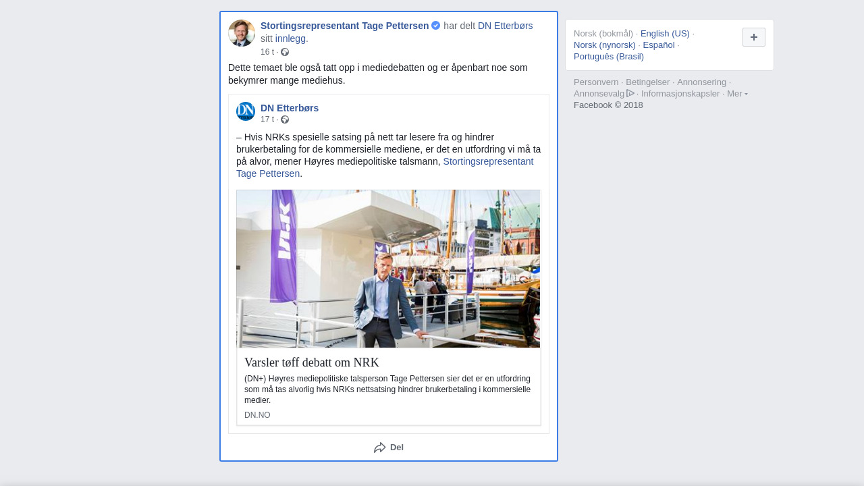Click the article description starting (DN+) Høyres
Screen dimensions: 864x486
(388, 389)
